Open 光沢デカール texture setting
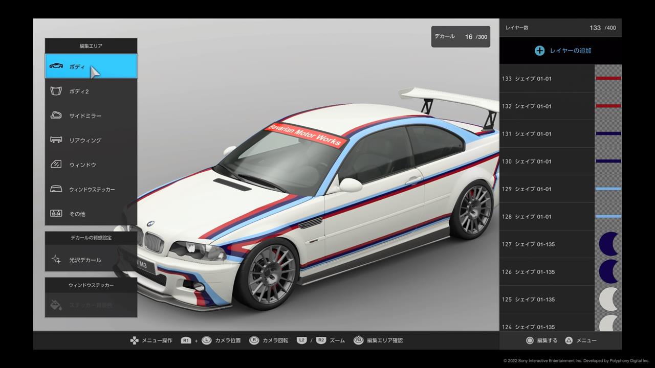Image resolution: width=655 pixels, height=368 pixels. click(91, 260)
